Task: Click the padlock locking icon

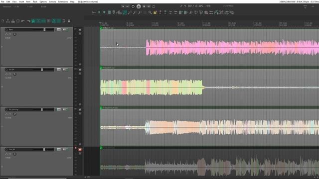Action: [x=69, y=21]
